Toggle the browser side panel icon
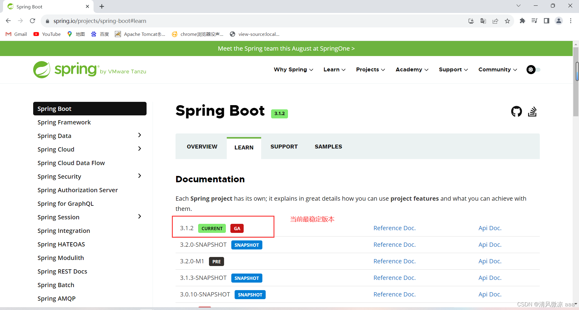Screen dimensions: 579x310 click(x=546, y=21)
